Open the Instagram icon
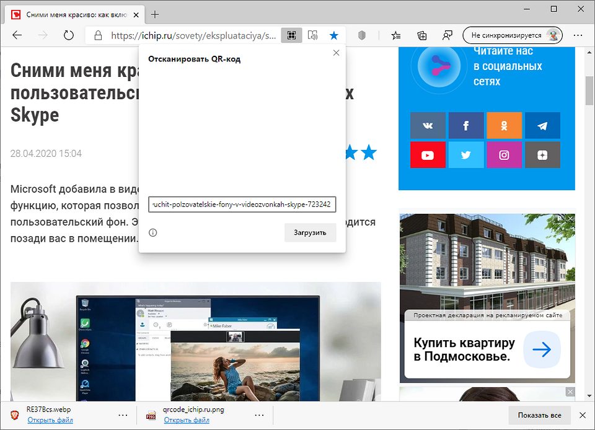Viewport: 595px width, 430px height. pos(504,155)
